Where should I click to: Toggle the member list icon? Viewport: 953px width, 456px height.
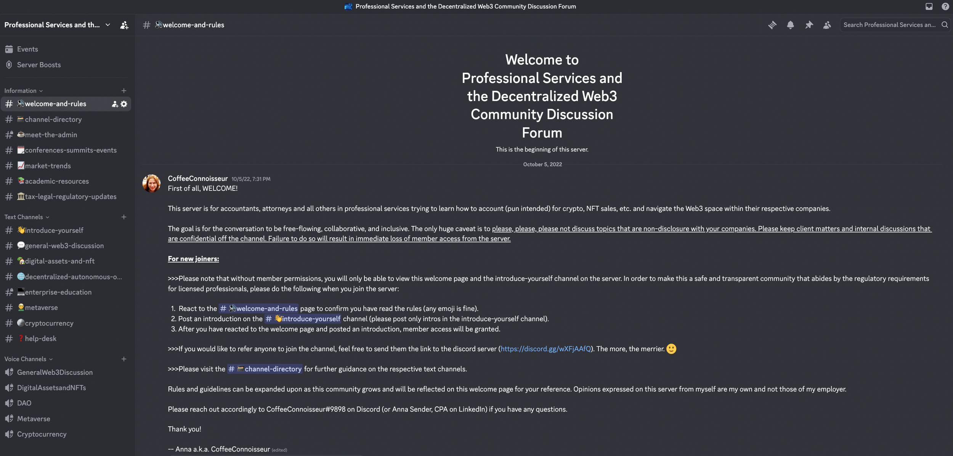coord(827,25)
